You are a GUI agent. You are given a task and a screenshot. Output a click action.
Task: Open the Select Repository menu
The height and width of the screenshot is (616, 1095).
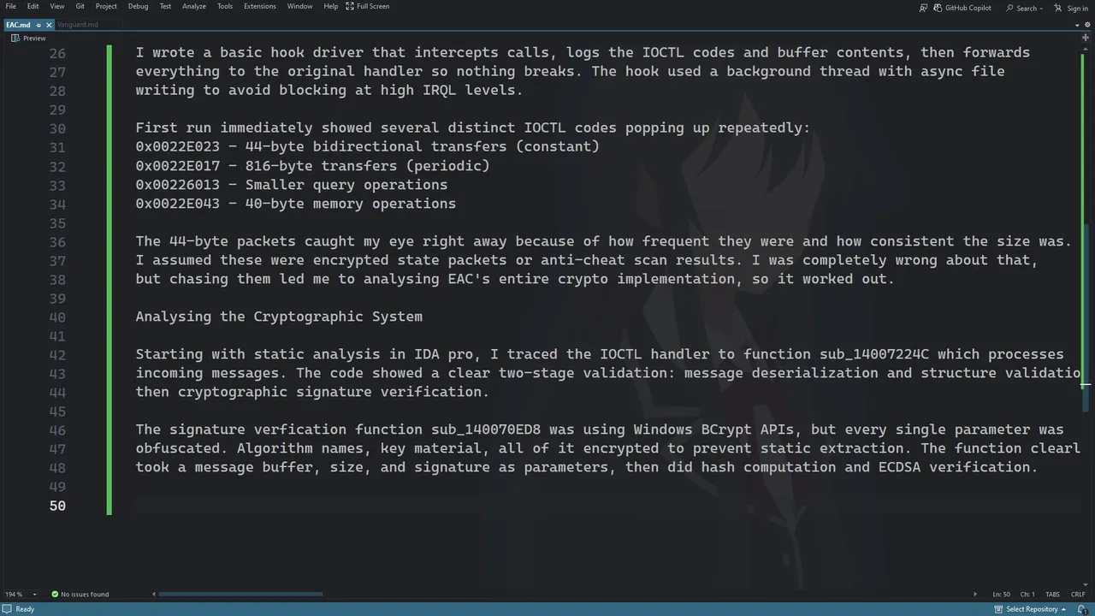point(1032,609)
